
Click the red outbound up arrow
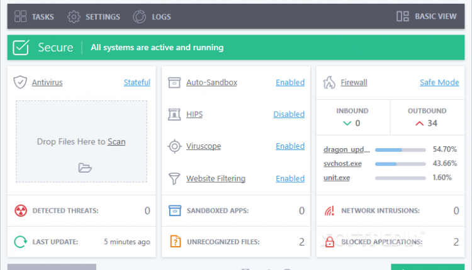(419, 123)
